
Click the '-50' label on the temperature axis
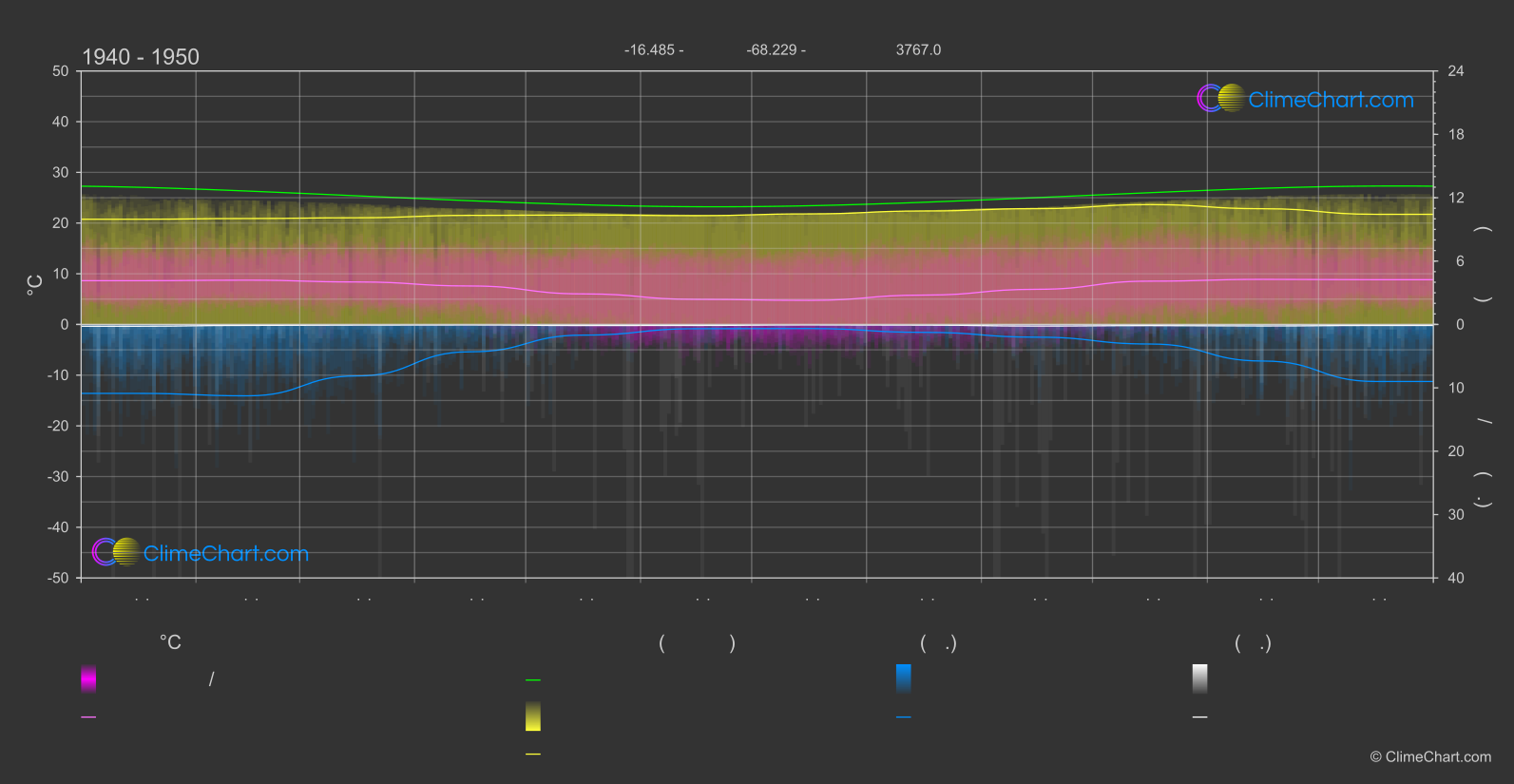[x=58, y=578]
